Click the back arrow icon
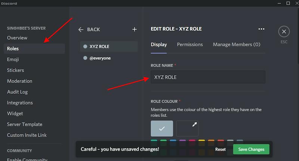The image size is (299, 161). 81,30
